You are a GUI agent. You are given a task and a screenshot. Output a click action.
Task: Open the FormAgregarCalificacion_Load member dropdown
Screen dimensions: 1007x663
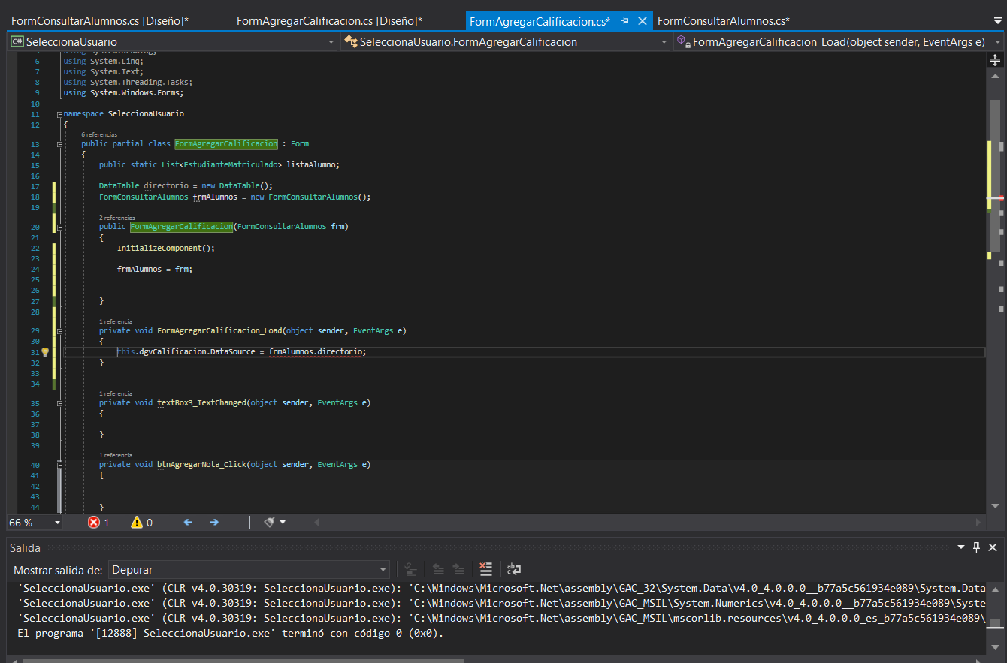click(839, 41)
